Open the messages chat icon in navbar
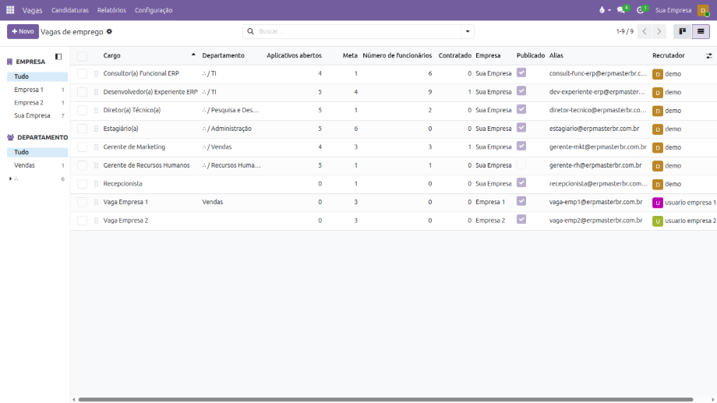The height and width of the screenshot is (403, 717). (621, 10)
